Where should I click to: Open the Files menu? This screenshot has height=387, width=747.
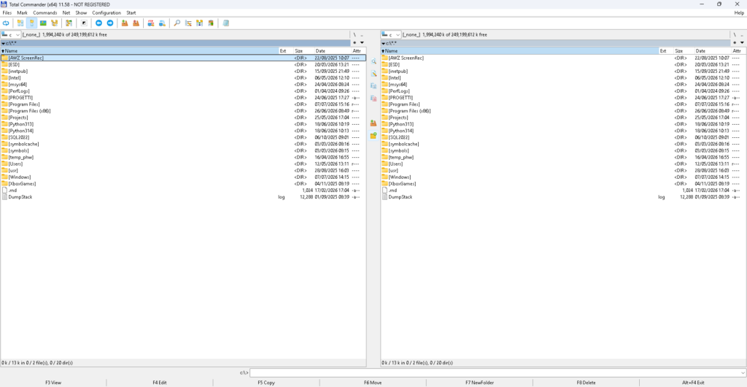point(7,13)
